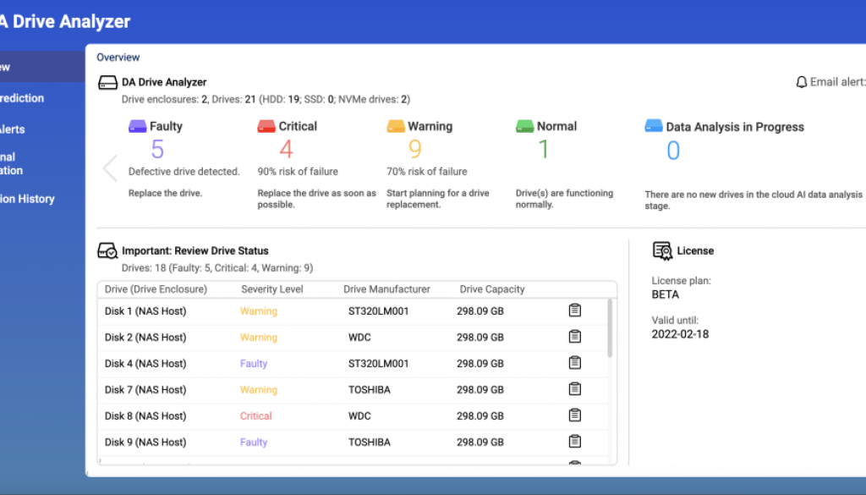Image resolution: width=866 pixels, height=495 pixels.
Task: Select the Disk 2 (NAS Host) row
Action: (x=353, y=338)
